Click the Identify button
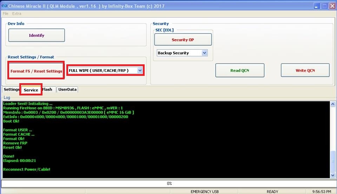The width and height of the screenshot is (337, 194). 37,35
